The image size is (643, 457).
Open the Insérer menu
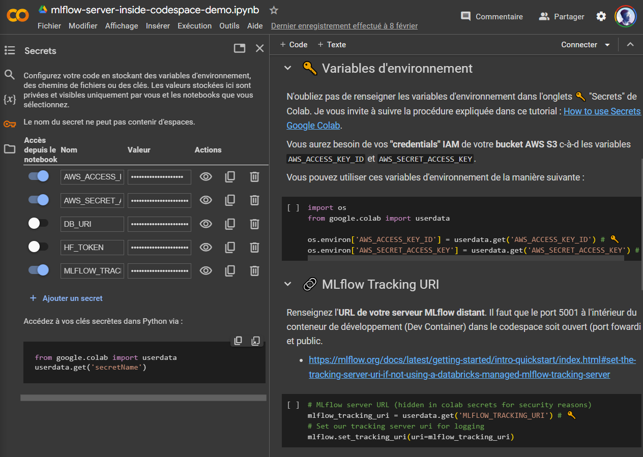158,26
